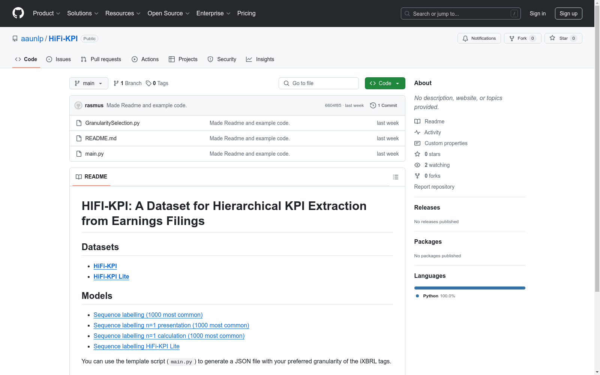Click the branch icon next to 1 Branch
This screenshot has height=375, width=600.
pos(116,83)
